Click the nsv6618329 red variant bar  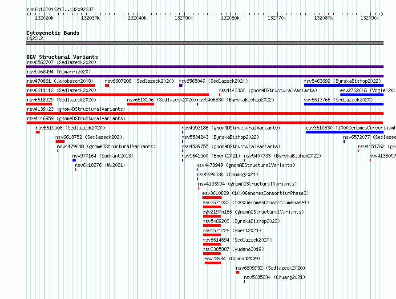pos(39,104)
